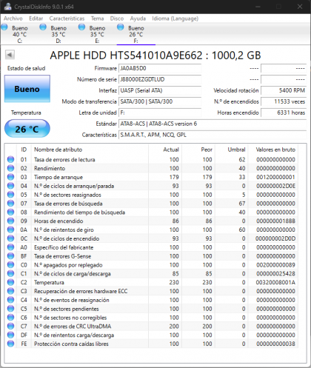Click status icon for attribute 08 row
The width and height of the screenshot is (311, 368).
coord(10,213)
